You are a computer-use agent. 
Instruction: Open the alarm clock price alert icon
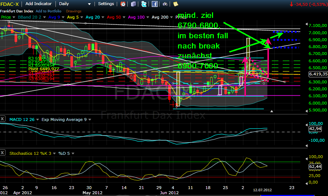coord(123,4)
